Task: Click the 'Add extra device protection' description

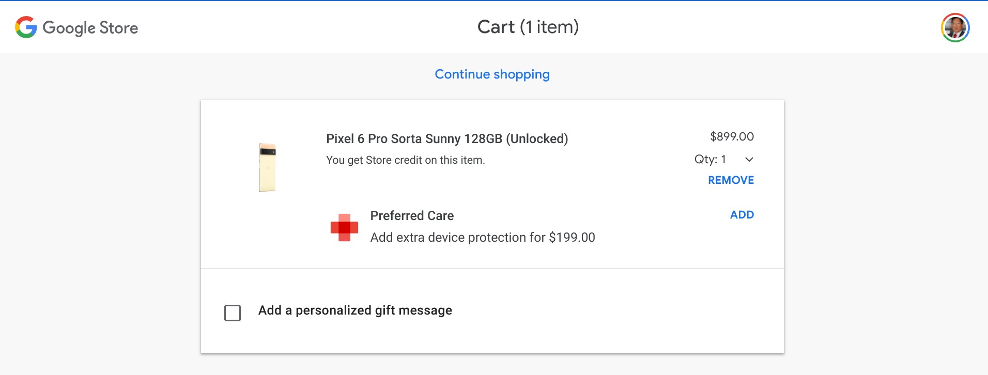Action: click(x=458, y=238)
